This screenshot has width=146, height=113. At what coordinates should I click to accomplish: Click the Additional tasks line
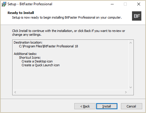[25, 54]
